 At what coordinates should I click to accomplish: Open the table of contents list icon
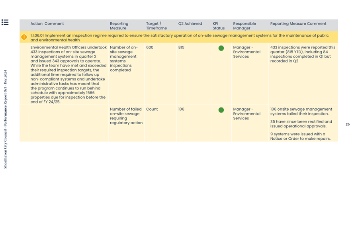tap(5, 22)
